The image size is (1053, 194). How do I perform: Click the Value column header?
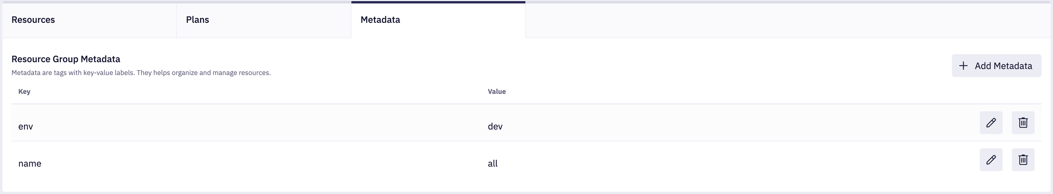[497, 92]
